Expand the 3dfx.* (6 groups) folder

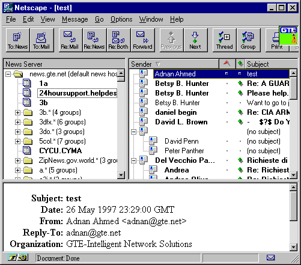(x=17, y=122)
